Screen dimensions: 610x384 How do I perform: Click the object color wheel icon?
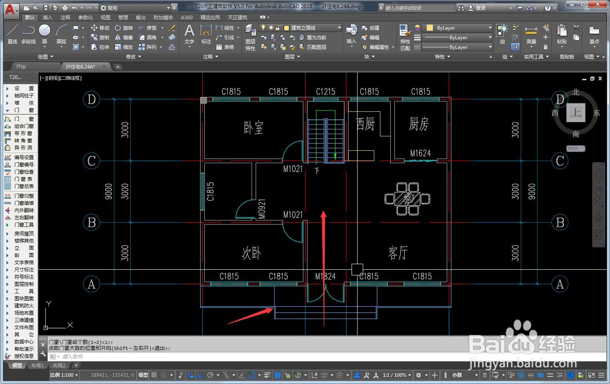417,28
